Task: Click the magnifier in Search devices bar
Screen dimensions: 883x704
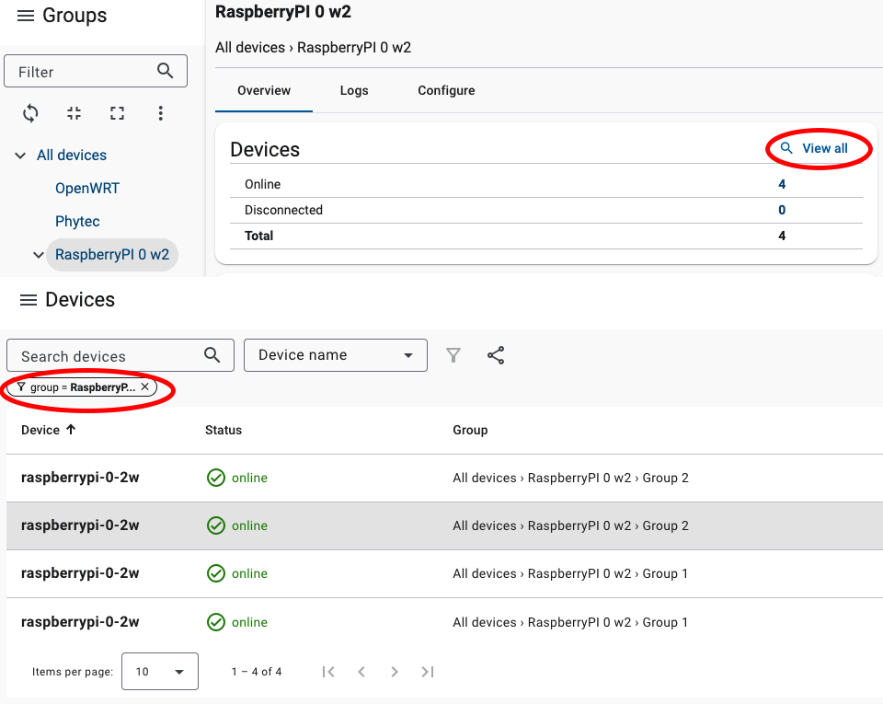Action: (x=212, y=355)
